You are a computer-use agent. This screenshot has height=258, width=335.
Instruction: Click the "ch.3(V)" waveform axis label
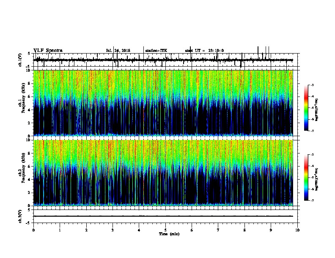(20, 216)
